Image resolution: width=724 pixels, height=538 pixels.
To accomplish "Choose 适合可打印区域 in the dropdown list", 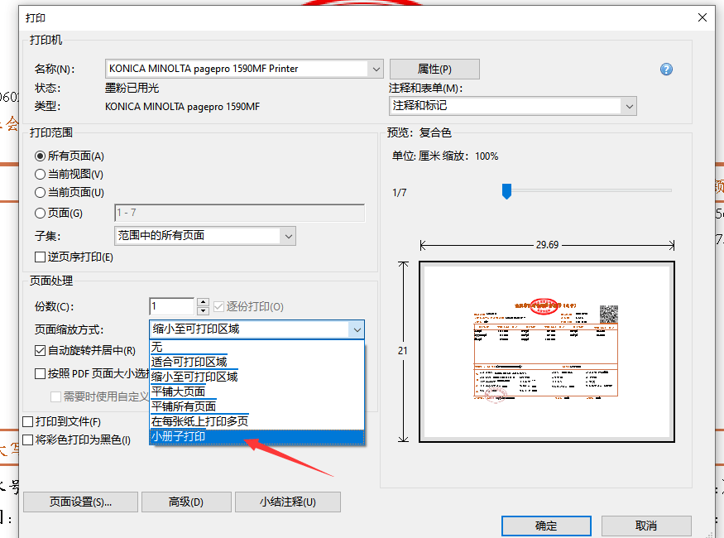I will pyautogui.click(x=257, y=362).
